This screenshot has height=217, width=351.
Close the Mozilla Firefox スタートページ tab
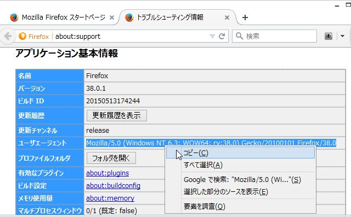pos(112,17)
